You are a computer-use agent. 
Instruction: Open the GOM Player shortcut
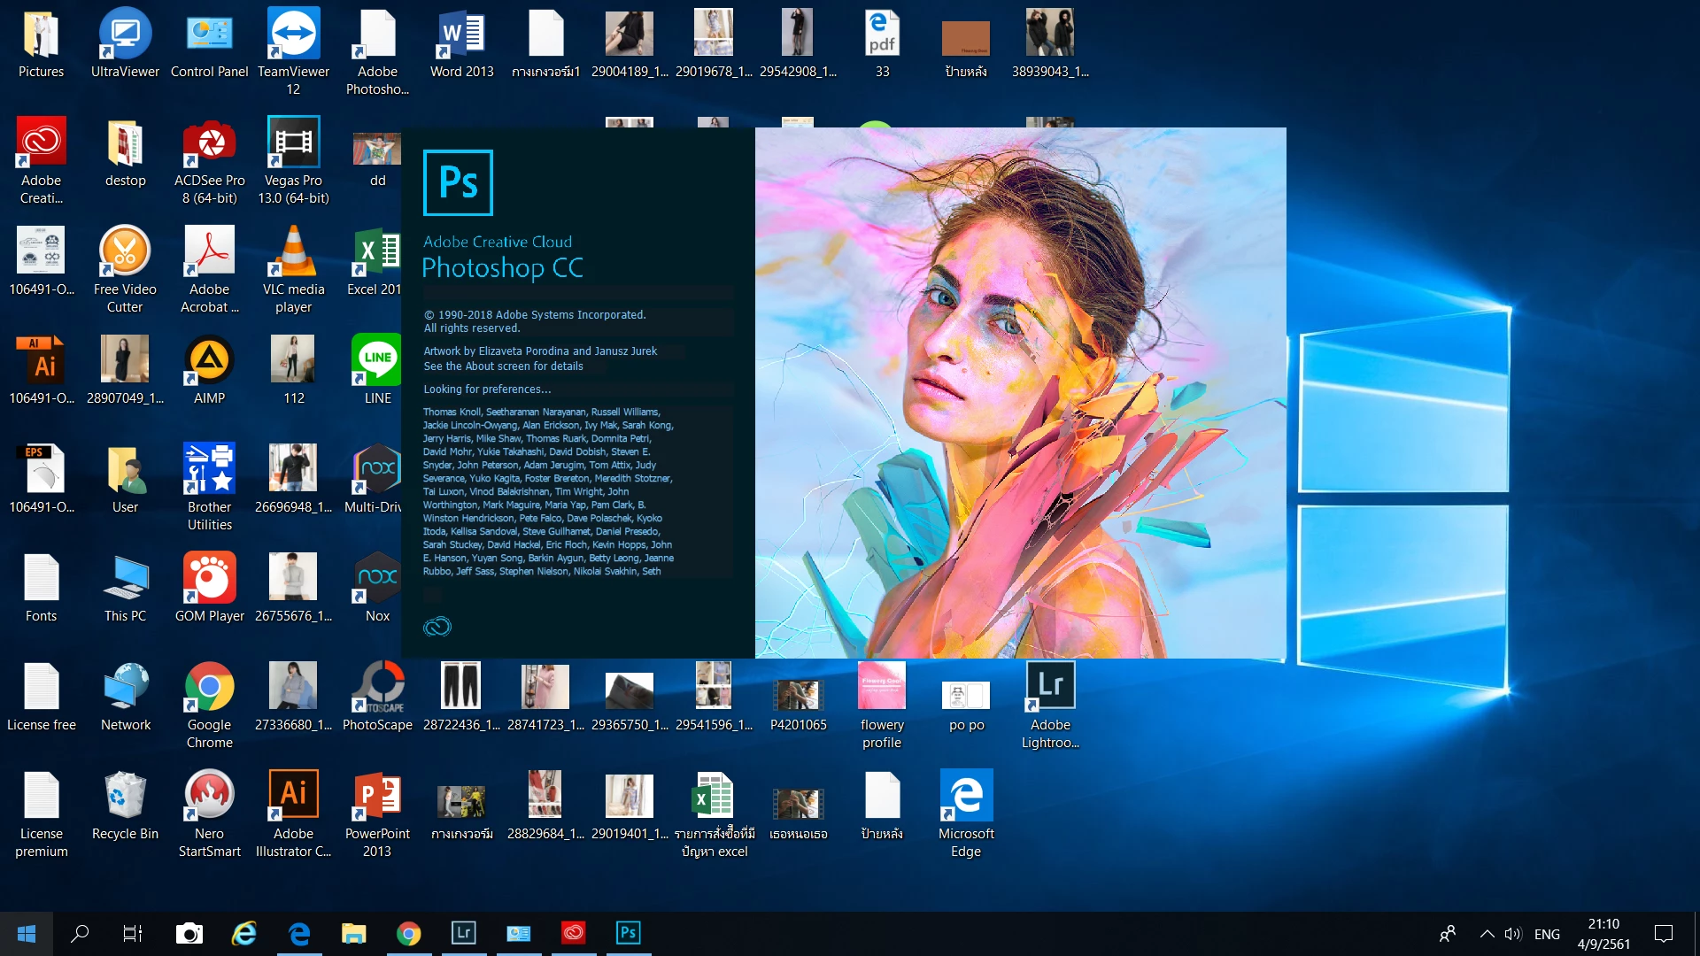(209, 579)
